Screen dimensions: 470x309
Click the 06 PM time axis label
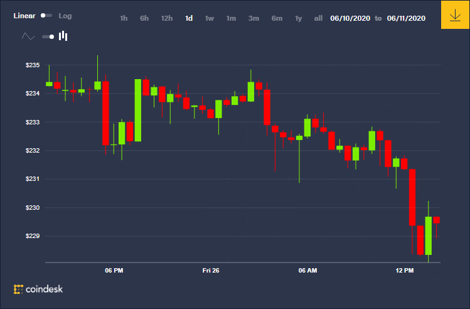pos(114,271)
